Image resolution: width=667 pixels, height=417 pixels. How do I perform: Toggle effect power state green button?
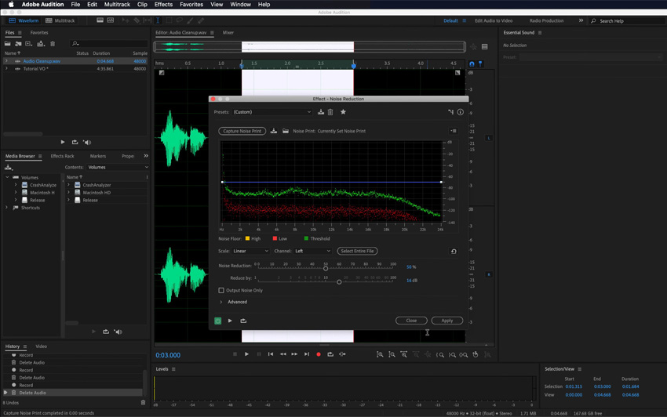218,321
